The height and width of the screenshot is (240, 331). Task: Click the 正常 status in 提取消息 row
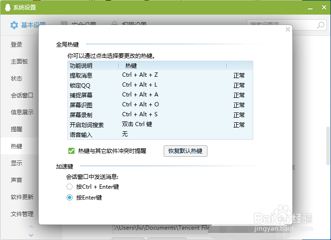pyautogui.click(x=239, y=75)
